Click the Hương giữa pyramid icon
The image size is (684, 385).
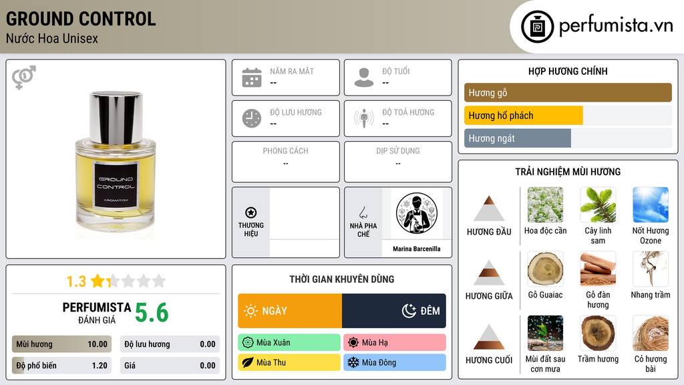click(x=489, y=273)
